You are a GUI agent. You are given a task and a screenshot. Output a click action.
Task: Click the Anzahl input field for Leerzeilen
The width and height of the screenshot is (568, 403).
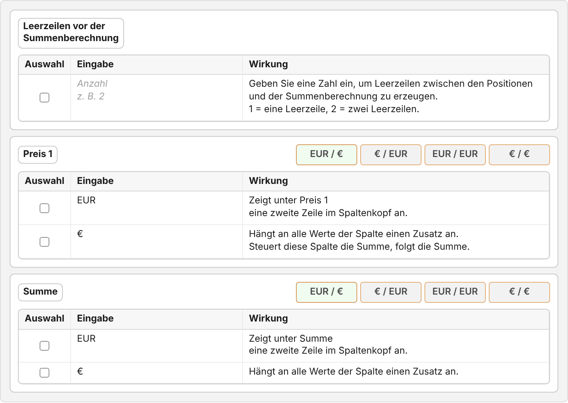point(157,98)
